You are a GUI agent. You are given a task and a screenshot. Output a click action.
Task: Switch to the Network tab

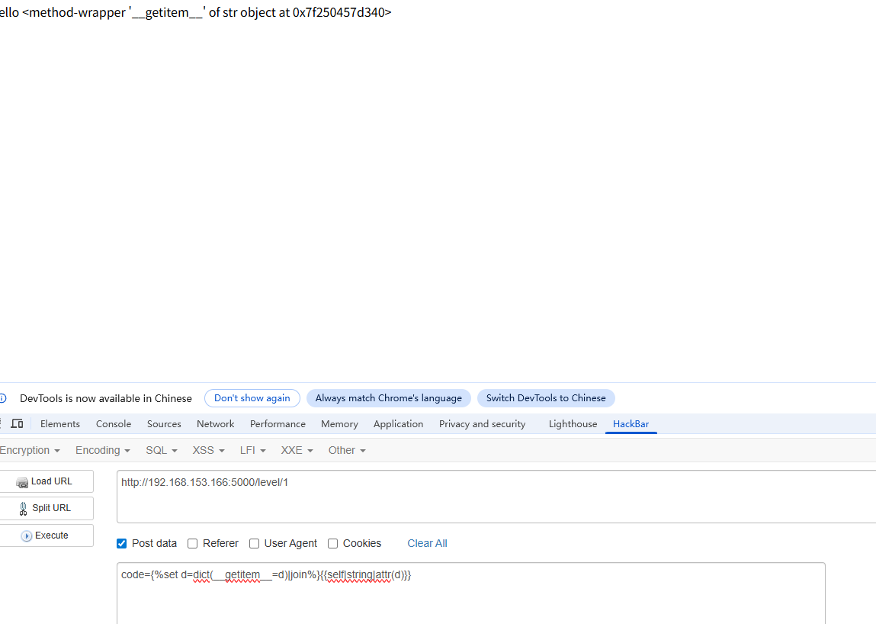216,424
